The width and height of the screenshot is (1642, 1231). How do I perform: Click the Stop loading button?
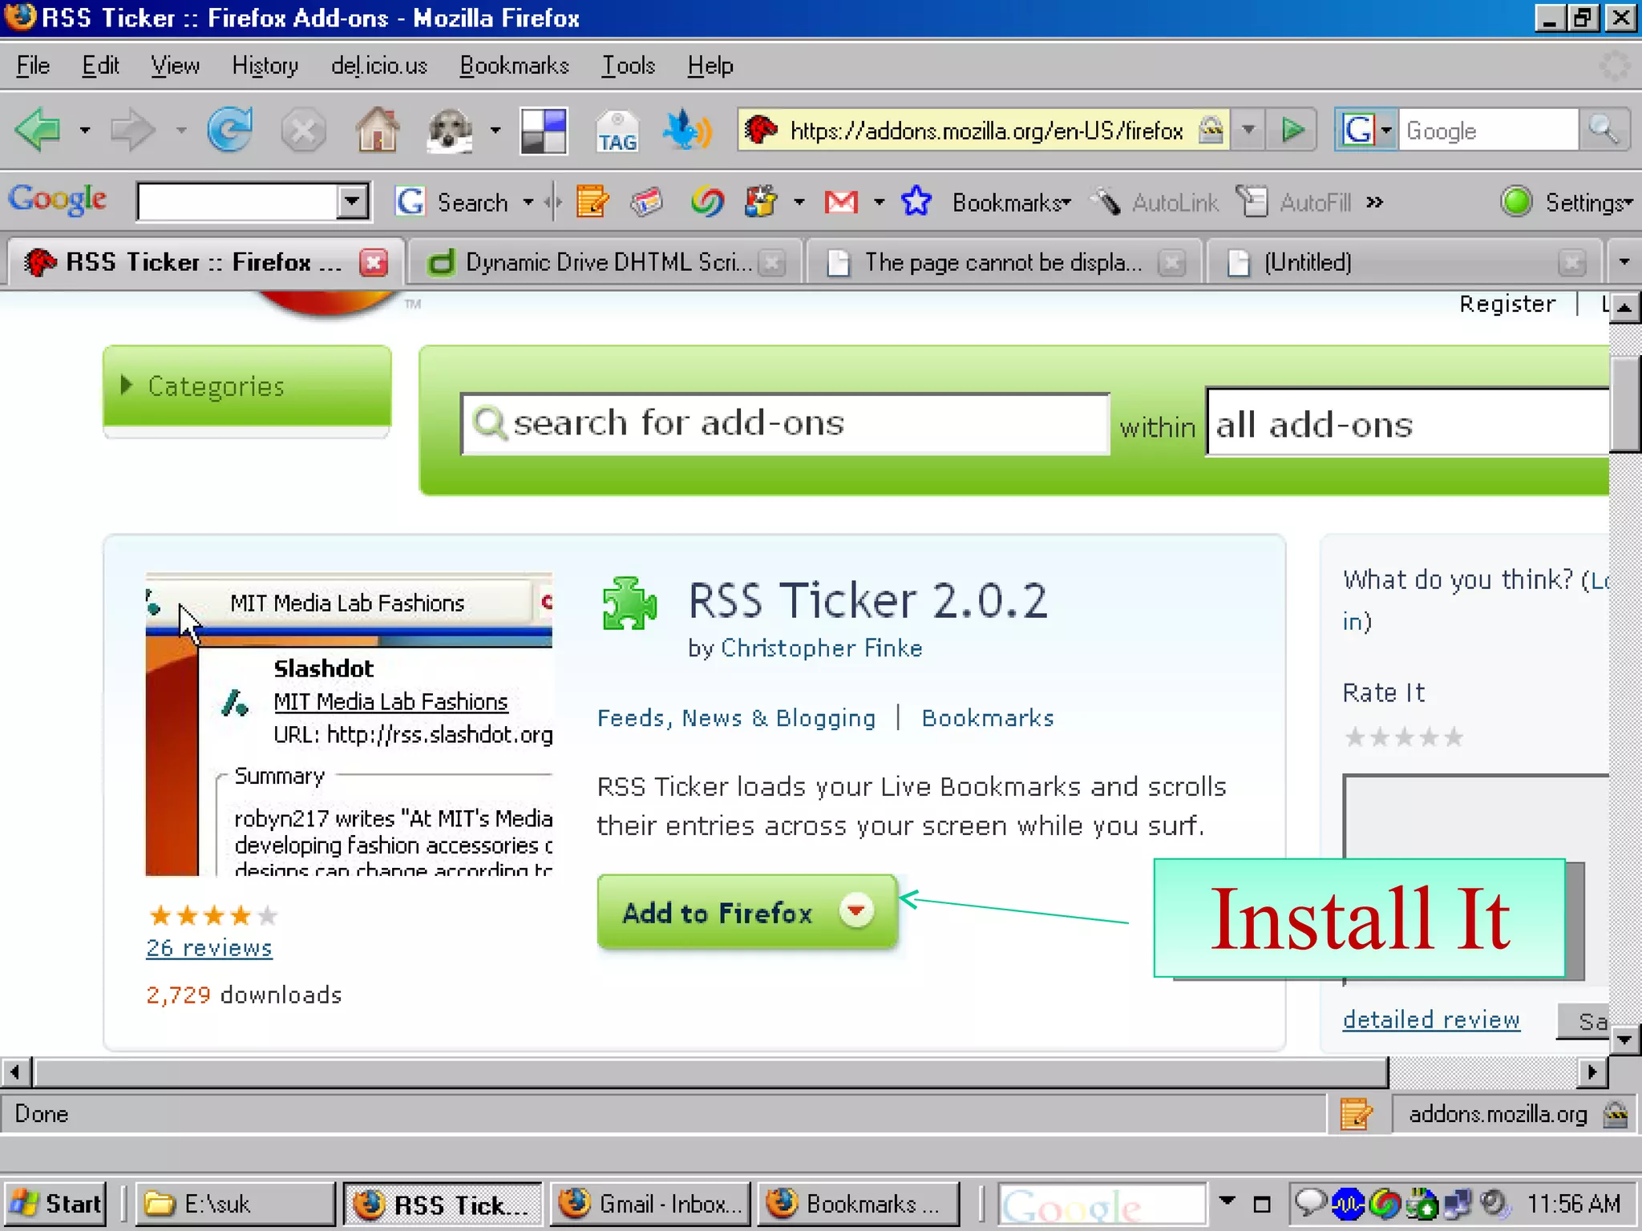304,129
